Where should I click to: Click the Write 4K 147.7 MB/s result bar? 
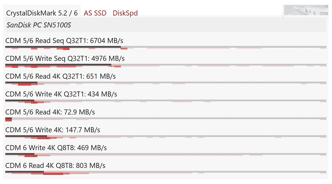coord(26,136)
